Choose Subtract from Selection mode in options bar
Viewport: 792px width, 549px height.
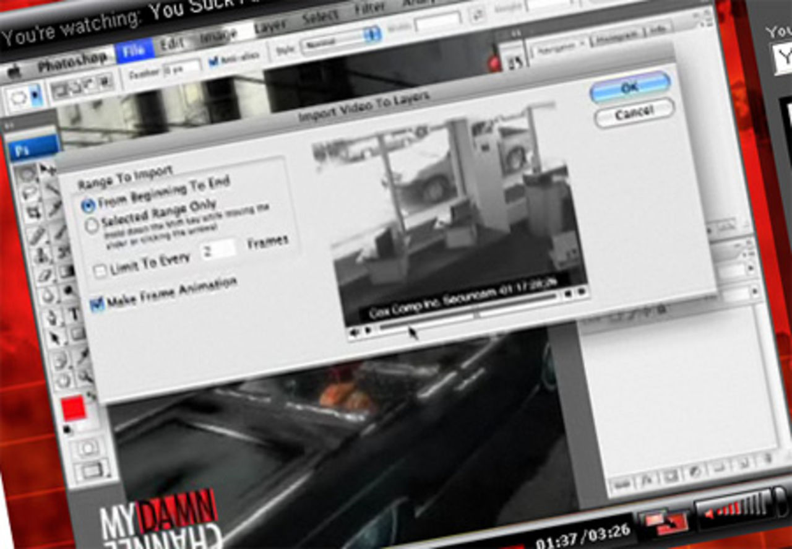[90, 85]
